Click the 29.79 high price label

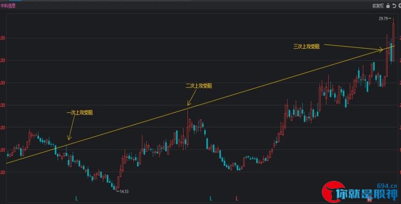coord(384,18)
